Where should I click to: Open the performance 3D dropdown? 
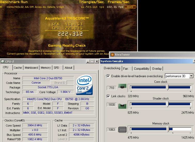pos(191,76)
